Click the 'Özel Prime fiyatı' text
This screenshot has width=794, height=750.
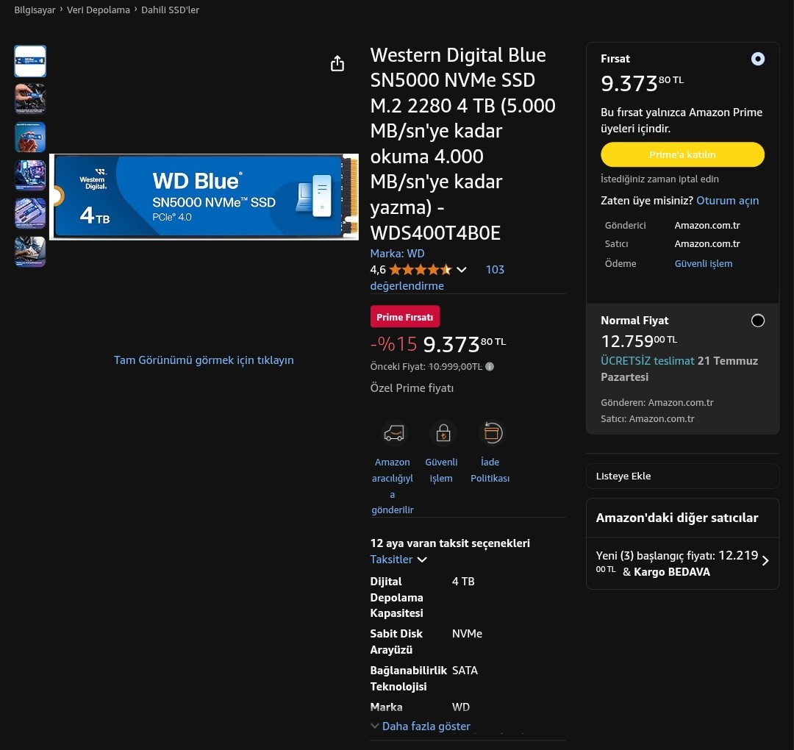[412, 388]
